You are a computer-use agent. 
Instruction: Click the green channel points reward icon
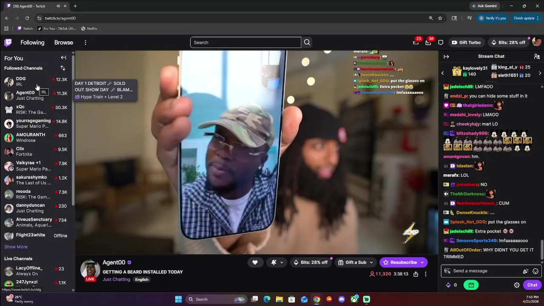[x=471, y=285]
